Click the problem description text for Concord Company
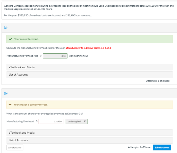Viewport: 177px width, 153px height. [x=89, y=10]
